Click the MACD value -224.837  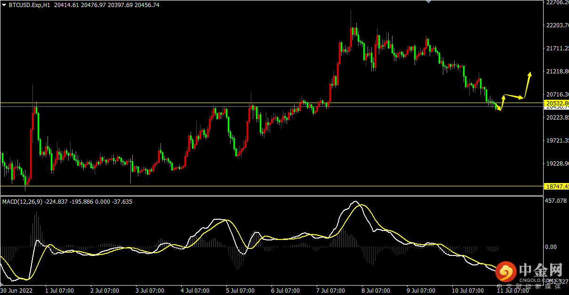[x=56, y=201]
